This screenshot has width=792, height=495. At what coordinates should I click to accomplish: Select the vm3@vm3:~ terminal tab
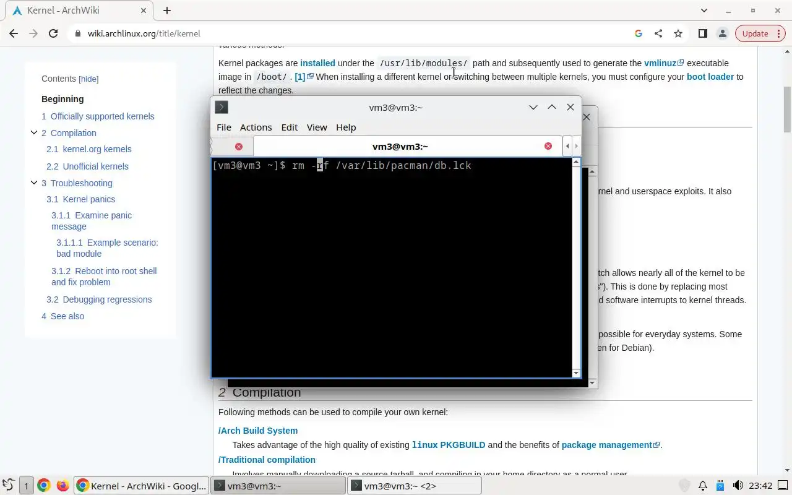click(x=400, y=147)
